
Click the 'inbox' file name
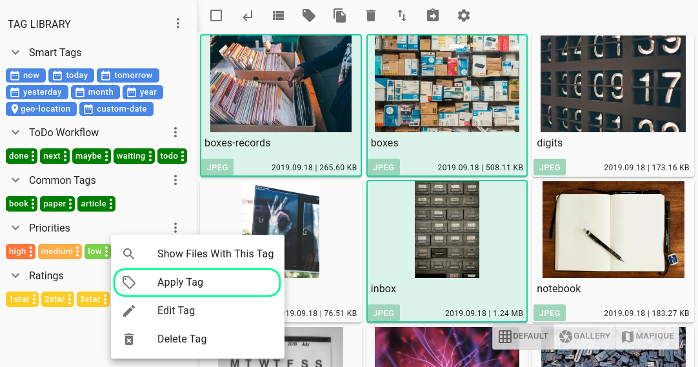coord(383,289)
